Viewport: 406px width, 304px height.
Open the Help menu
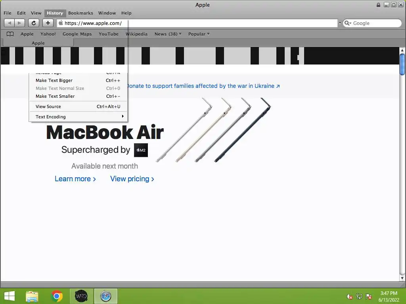point(126,13)
